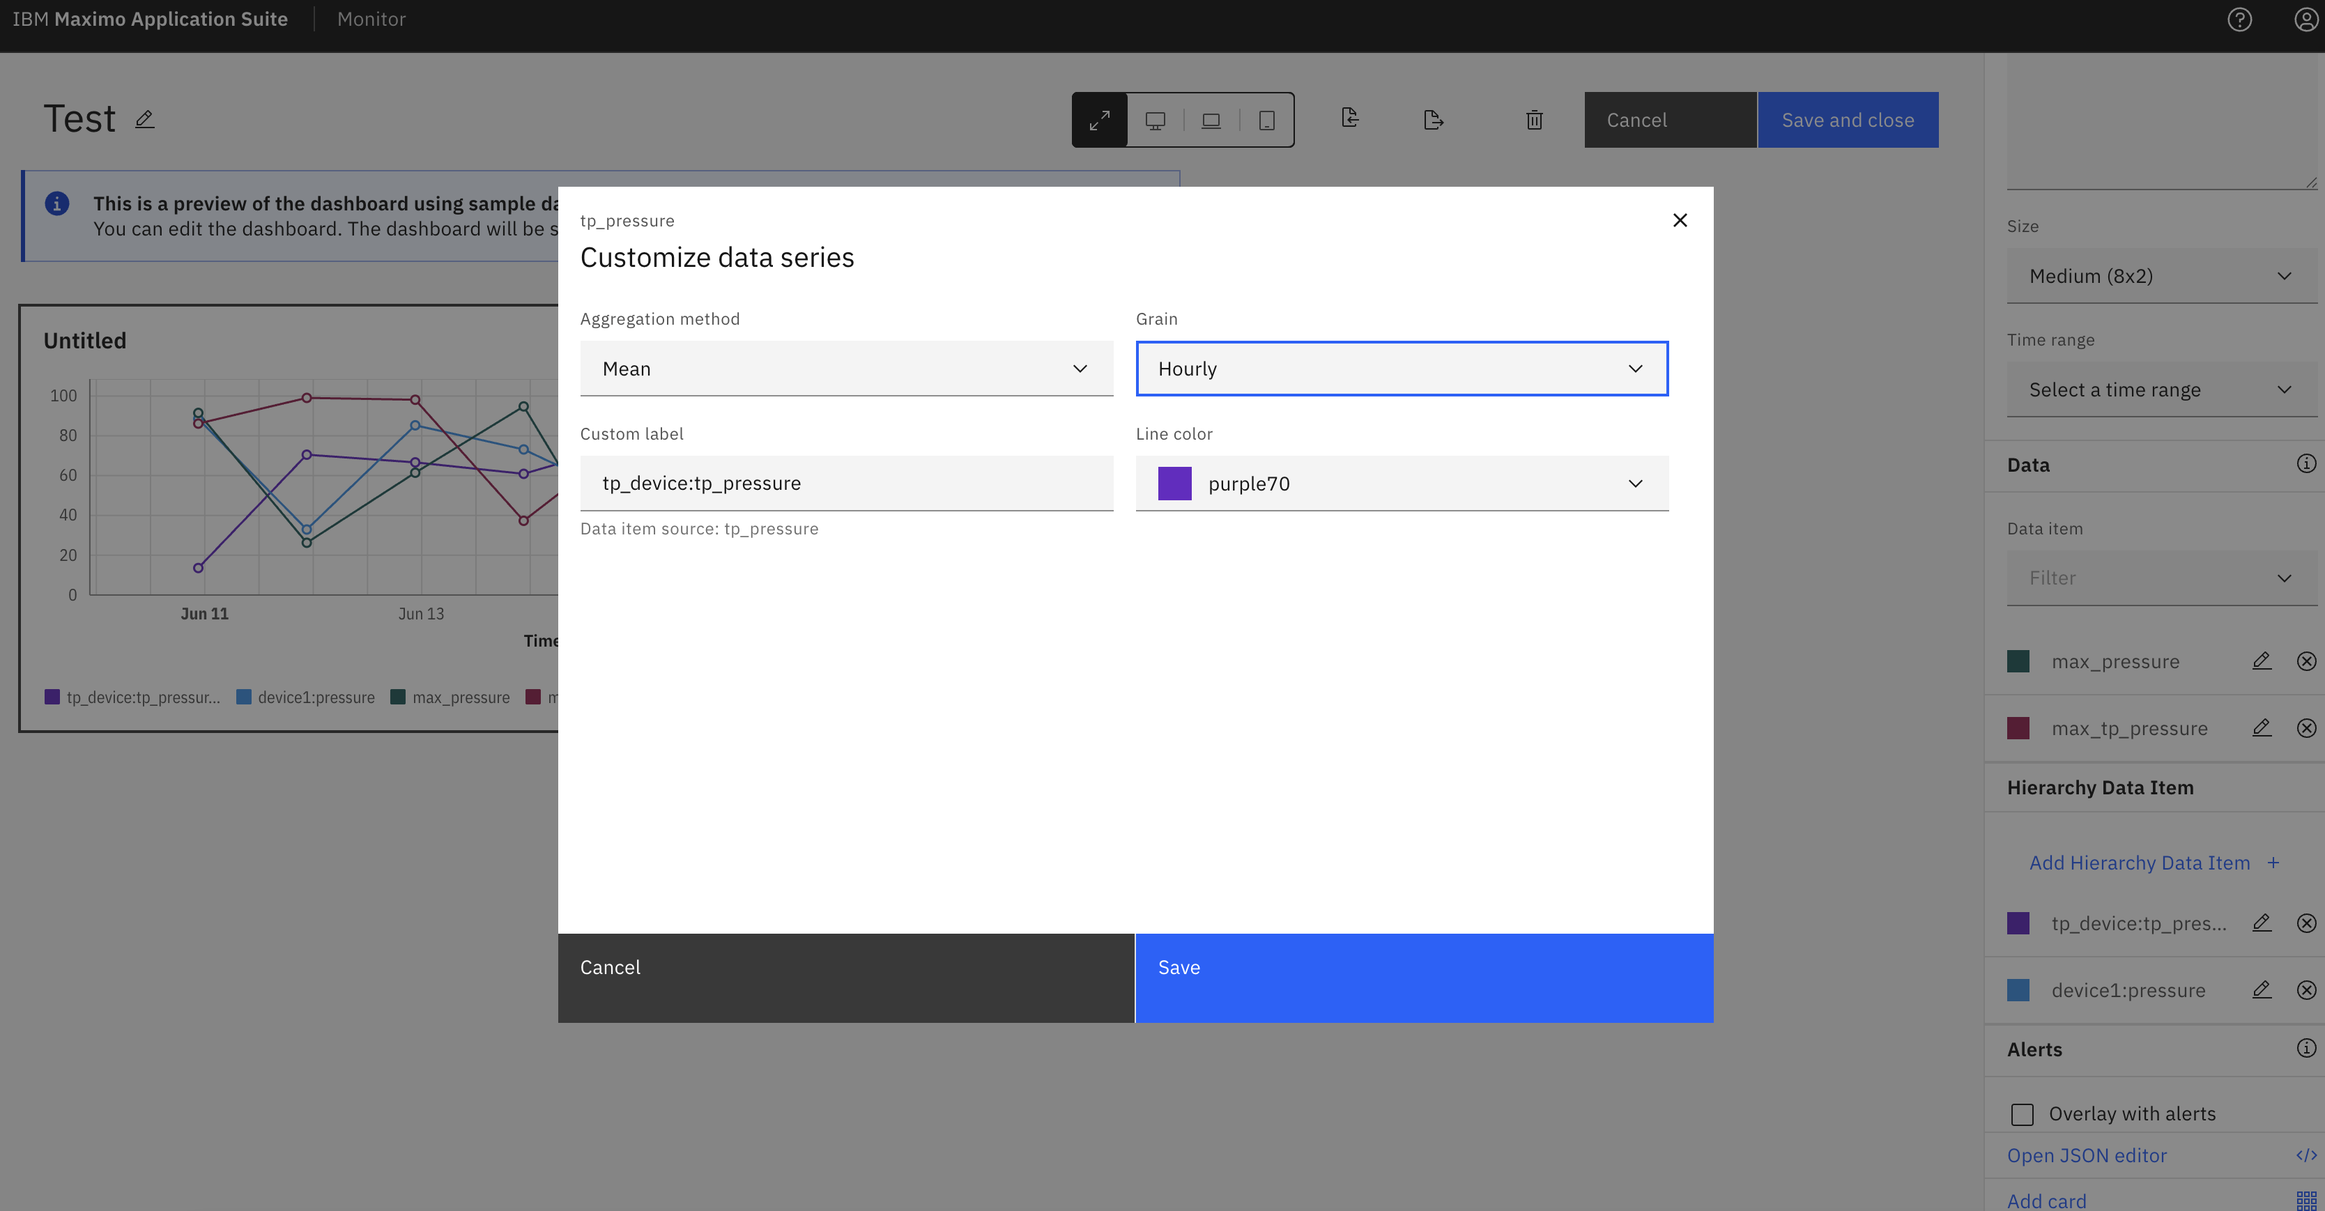Remove max_tp_pressure data item
The height and width of the screenshot is (1211, 2325).
click(x=2306, y=728)
